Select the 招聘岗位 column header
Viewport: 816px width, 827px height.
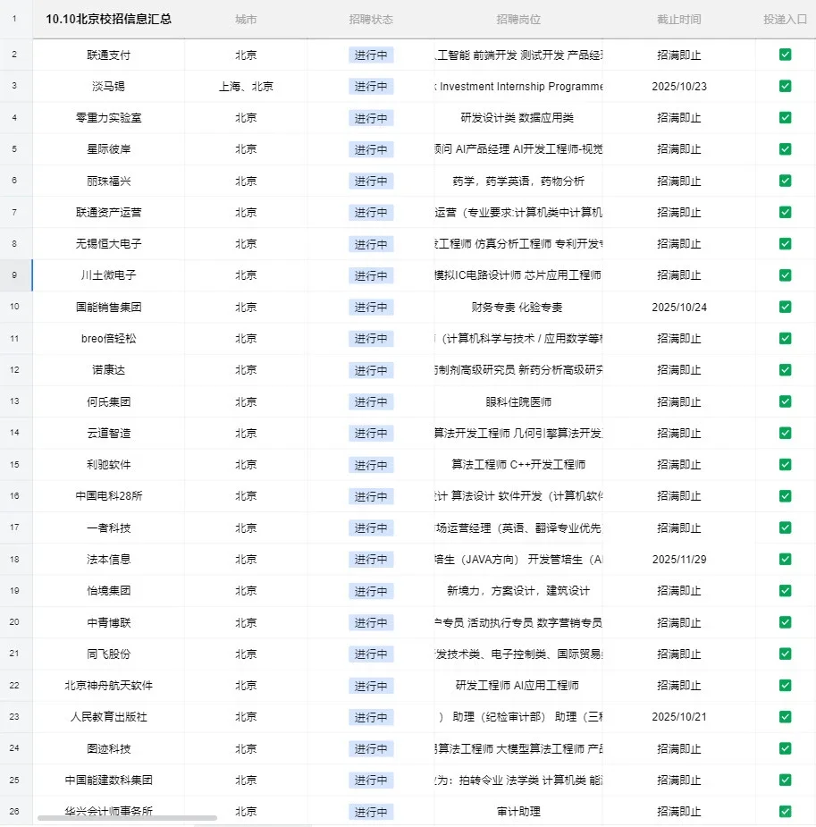coord(518,20)
